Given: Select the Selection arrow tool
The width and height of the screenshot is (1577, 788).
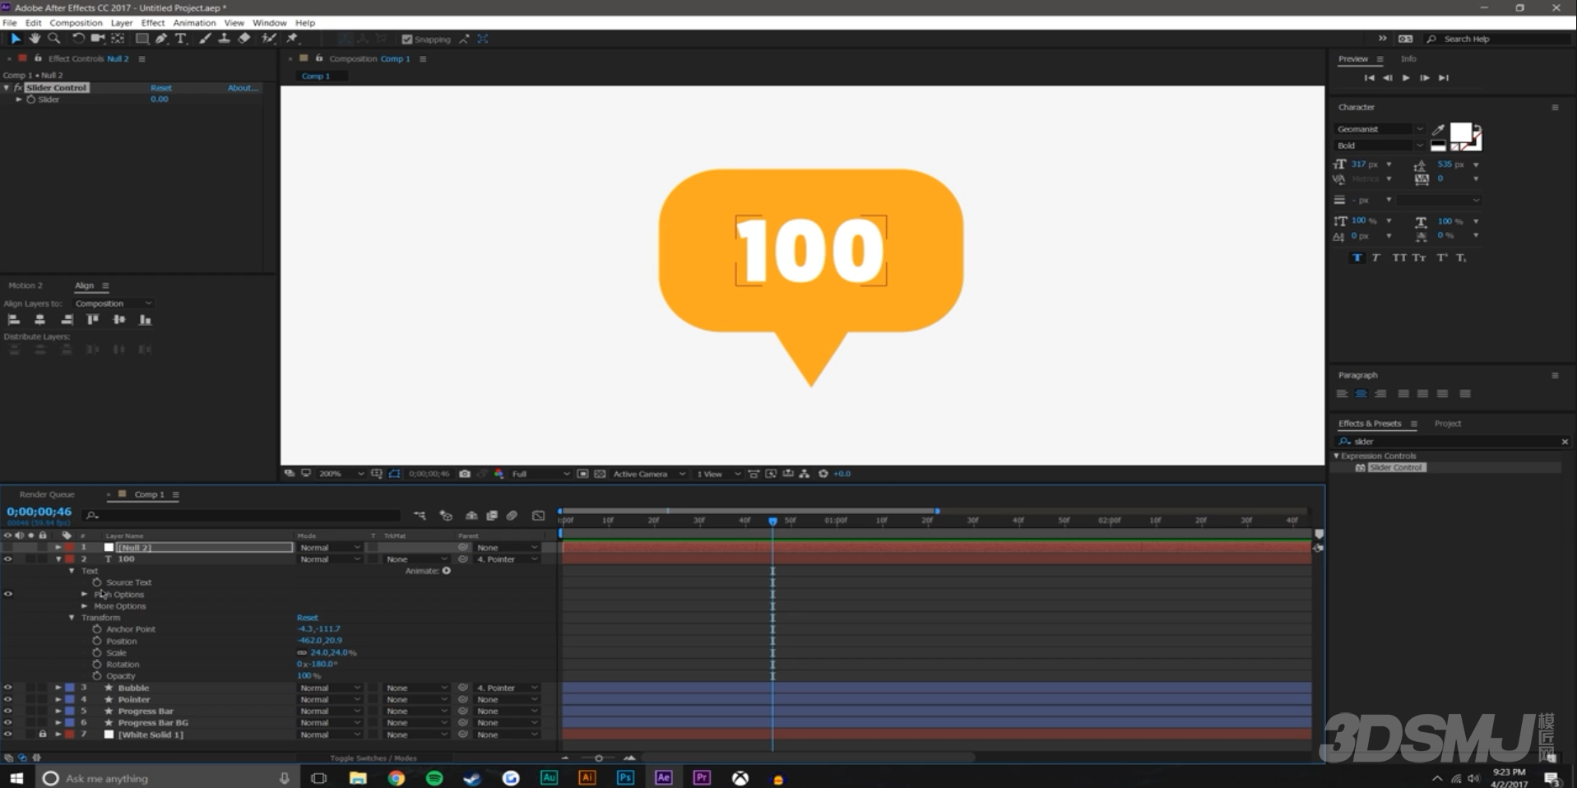Looking at the screenshot, I should tap(15, 39).
